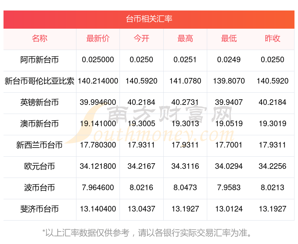Click the latest price 7.964600

[x=98, y=188]
